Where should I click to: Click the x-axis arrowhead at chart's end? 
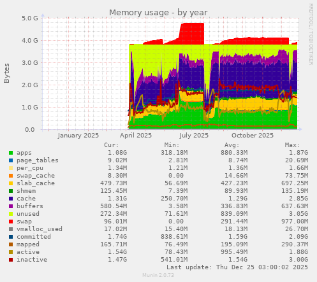300,129
